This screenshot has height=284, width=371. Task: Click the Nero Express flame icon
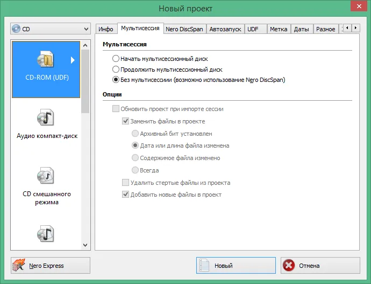[x=19, y=266]
